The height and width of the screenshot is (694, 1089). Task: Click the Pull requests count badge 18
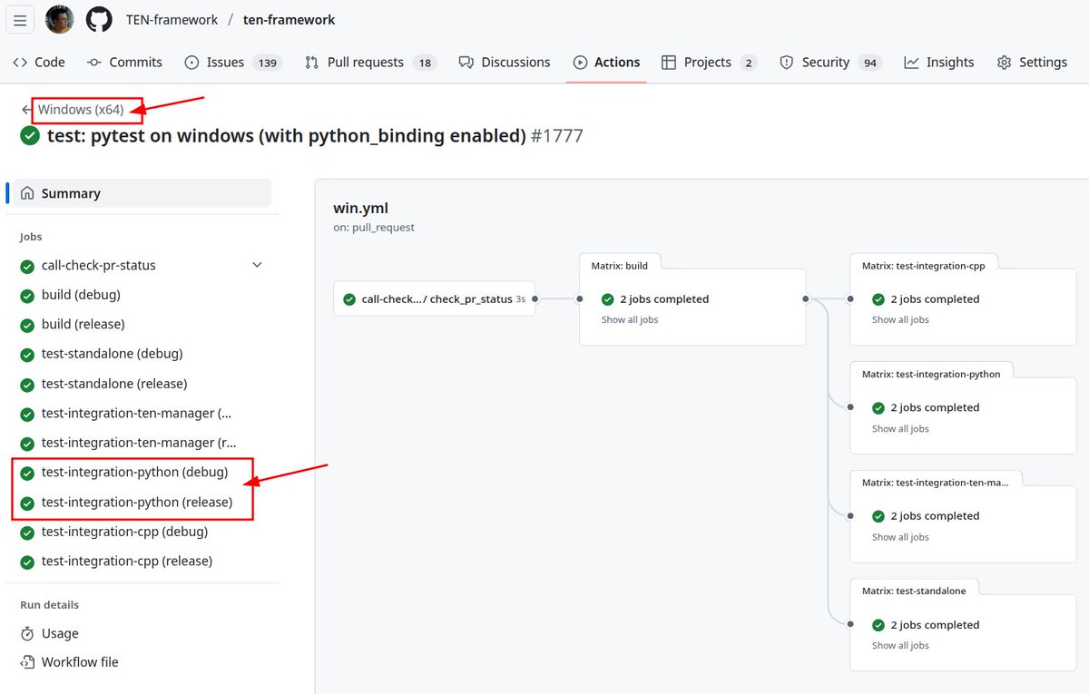point(424,63)
